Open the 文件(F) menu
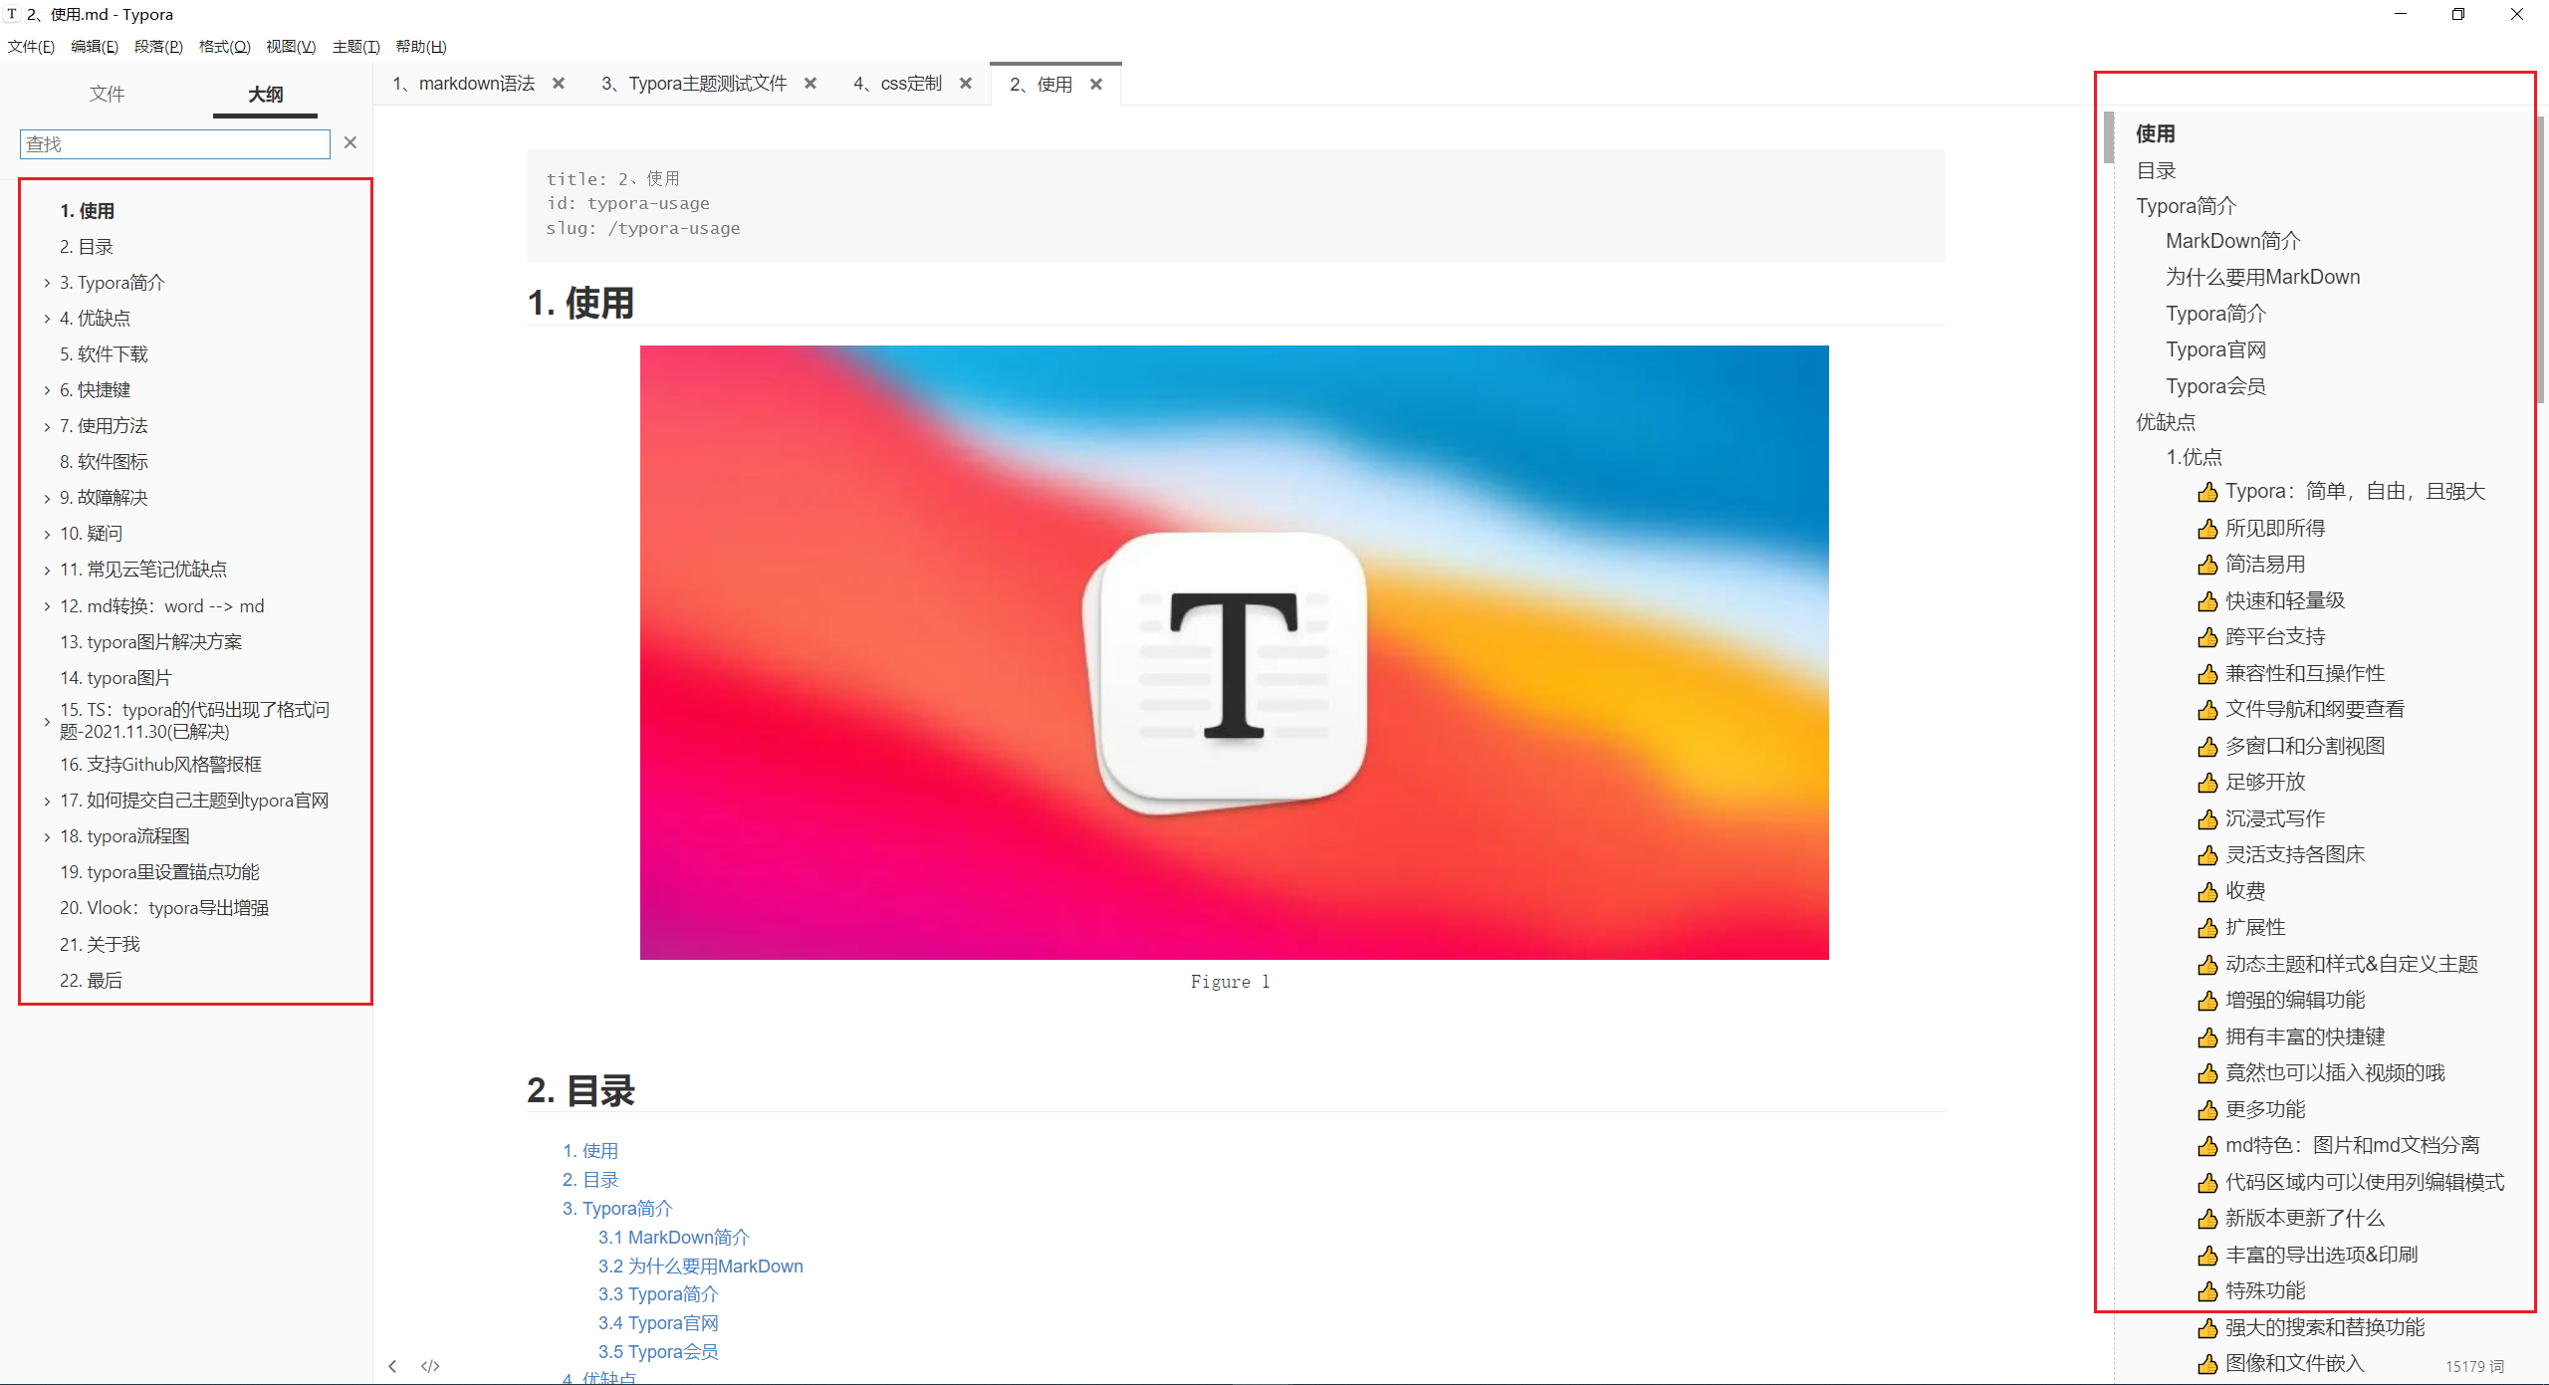 (x=31, y=47)
